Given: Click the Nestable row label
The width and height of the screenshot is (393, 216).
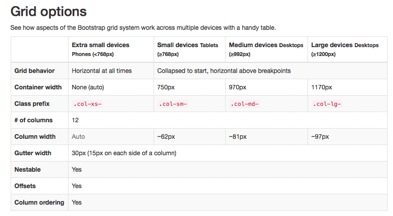Looking at the screenshot, I should 28,169.
